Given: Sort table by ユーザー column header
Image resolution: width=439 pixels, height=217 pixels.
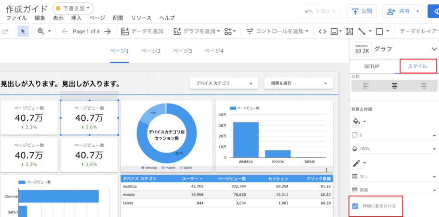Looking at the screenshot, I should 192,178.
